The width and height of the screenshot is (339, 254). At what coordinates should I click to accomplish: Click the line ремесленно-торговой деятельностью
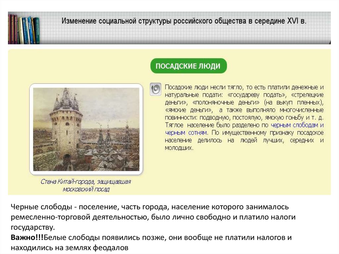pos(153,217)
